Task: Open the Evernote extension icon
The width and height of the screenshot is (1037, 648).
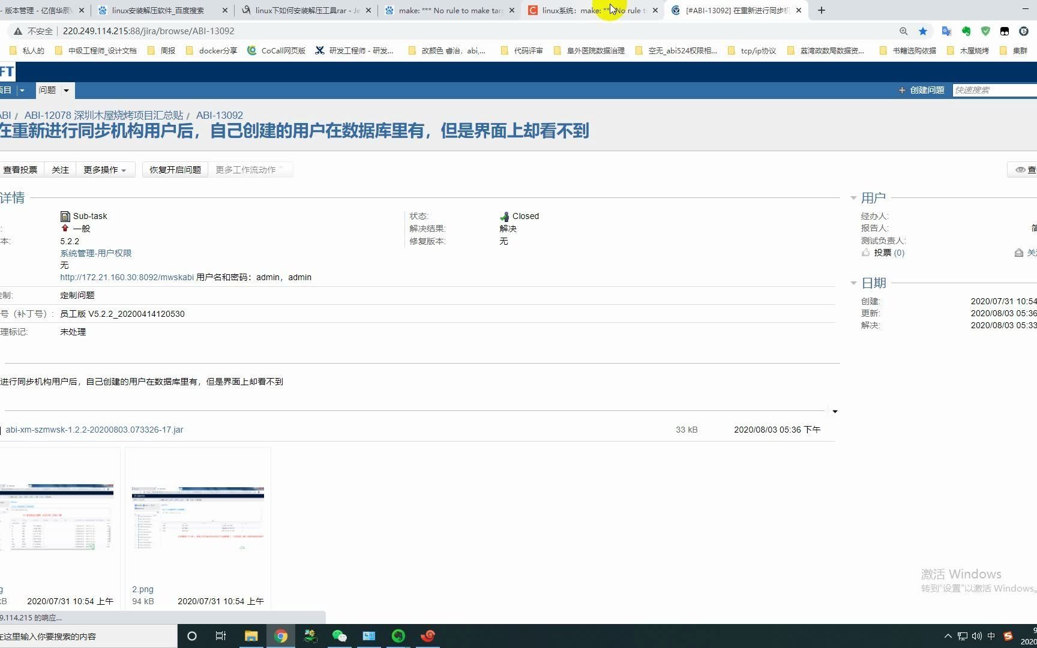Action: (966, 31)
